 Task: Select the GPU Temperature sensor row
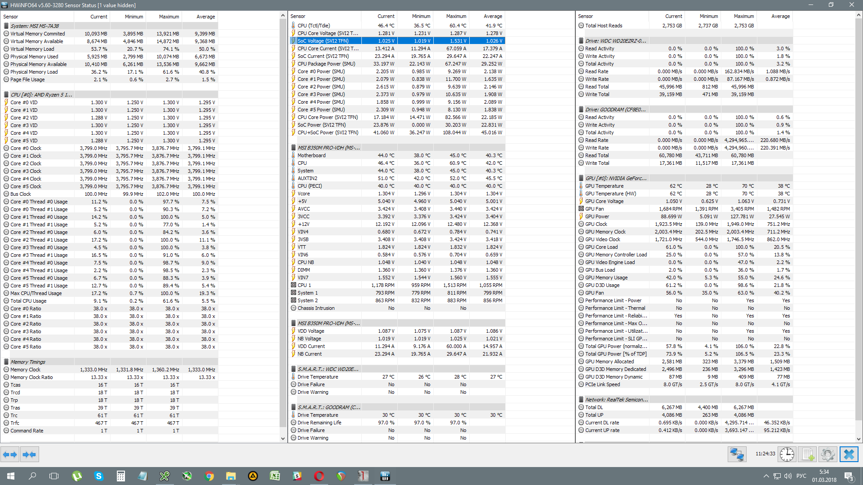(x=604, y=186)
